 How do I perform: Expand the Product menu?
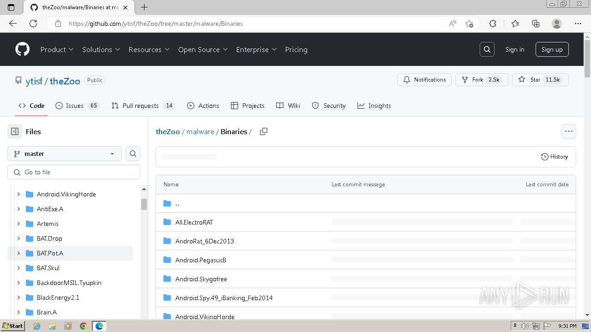pos(57,49)
